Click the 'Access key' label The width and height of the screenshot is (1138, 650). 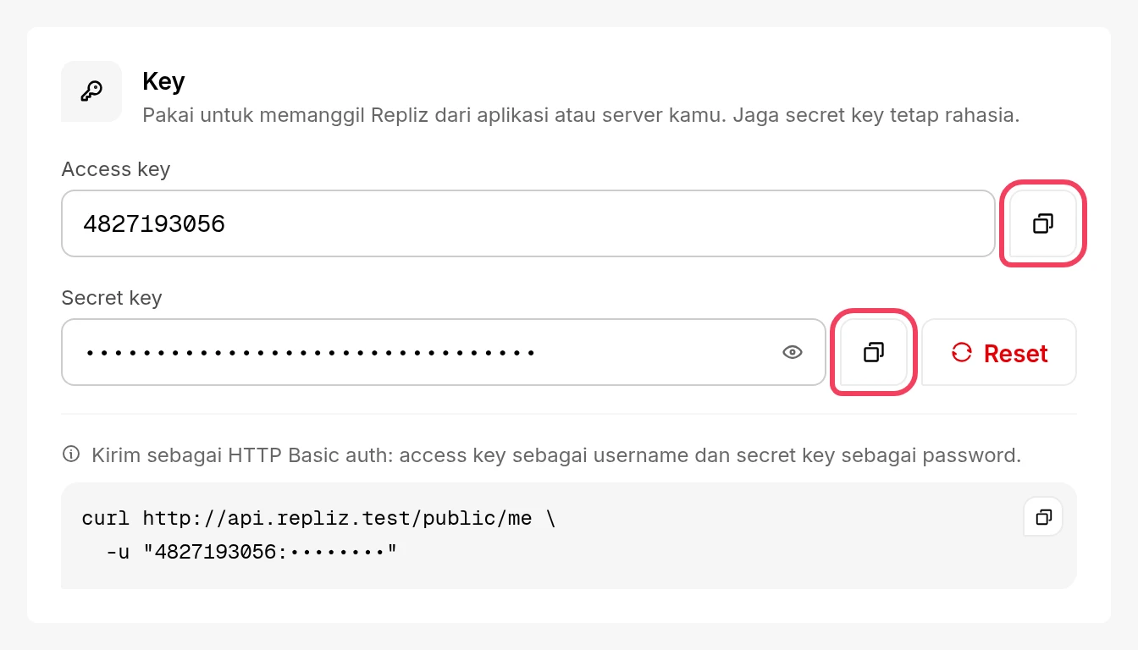tap(116, 169)
